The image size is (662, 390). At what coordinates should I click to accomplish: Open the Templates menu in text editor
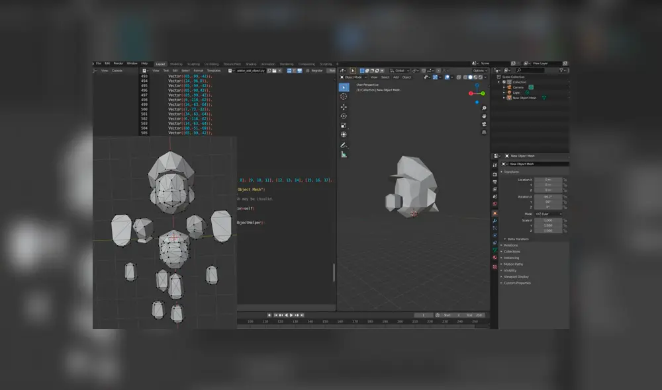(x=214, y=70)
